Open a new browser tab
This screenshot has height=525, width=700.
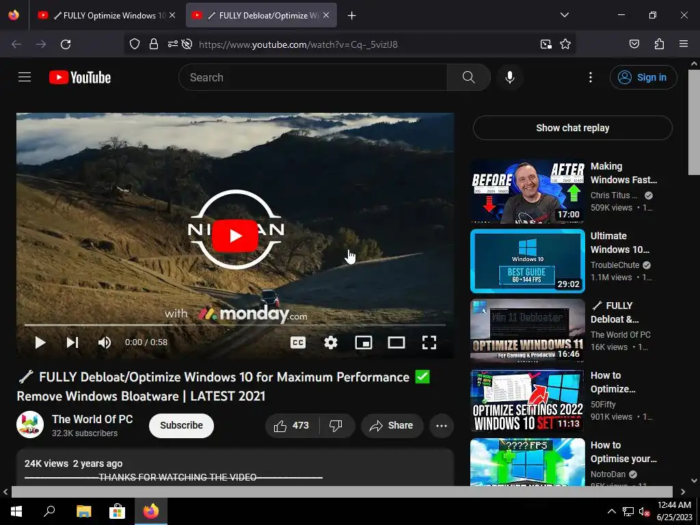[352, 16]
